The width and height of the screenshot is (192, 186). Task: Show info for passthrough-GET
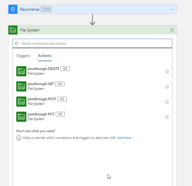[x=167, y=87]
